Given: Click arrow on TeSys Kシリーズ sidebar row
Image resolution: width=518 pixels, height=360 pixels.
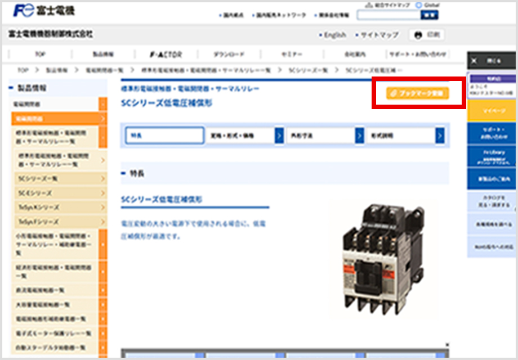Looking at the screenshot, I should coord(102,207).
